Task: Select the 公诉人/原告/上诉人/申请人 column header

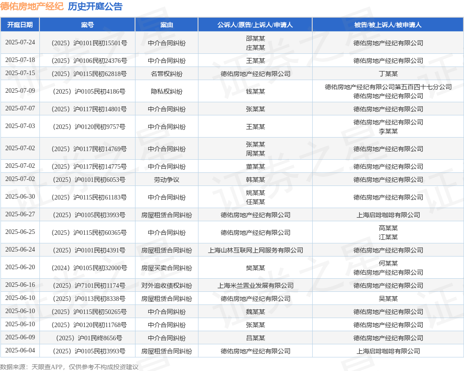Action: click(x=255, y=25)
